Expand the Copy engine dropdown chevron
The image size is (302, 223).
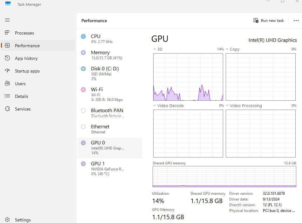tap(227, 49)
